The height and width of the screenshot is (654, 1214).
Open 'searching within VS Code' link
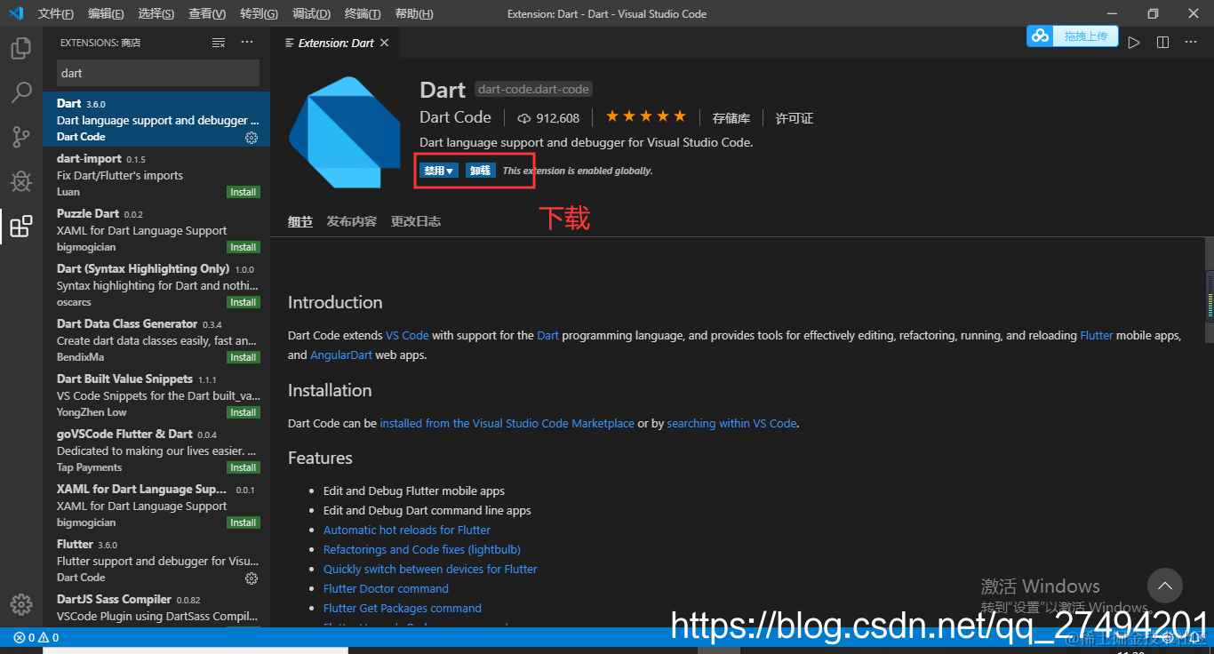click(x=731, y=424)
